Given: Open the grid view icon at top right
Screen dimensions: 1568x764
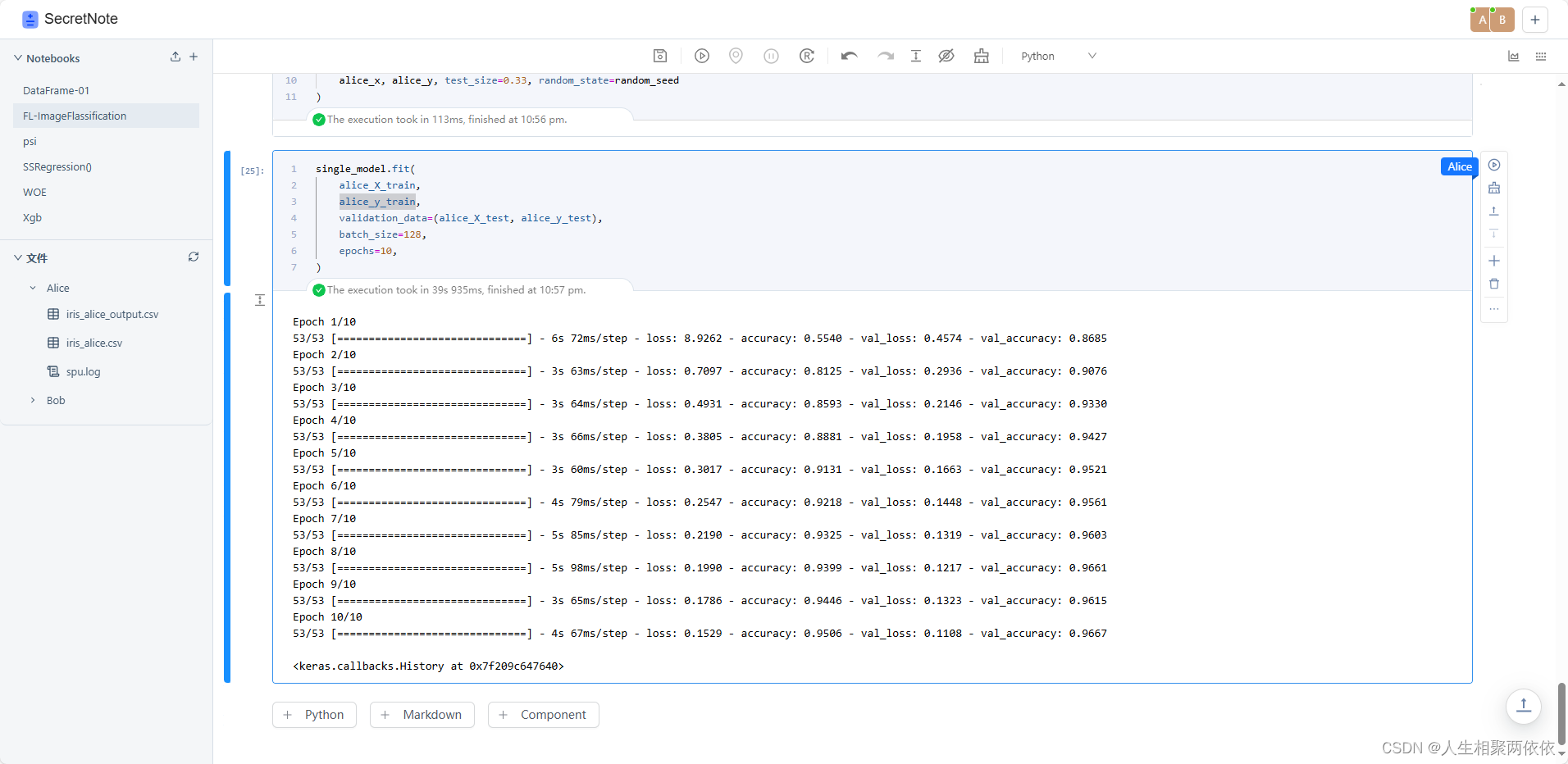Looking at the screenshot, I should pyautogui.click(x=1541, y=57).
